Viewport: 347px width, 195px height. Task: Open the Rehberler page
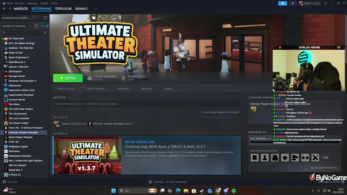[x=147, y=89]
